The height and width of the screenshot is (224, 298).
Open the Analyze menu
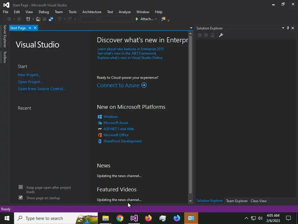(125, 12)
